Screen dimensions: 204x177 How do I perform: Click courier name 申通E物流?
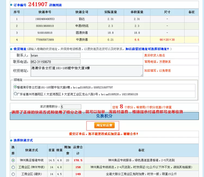pyautogui.click(x=82, y=26)
